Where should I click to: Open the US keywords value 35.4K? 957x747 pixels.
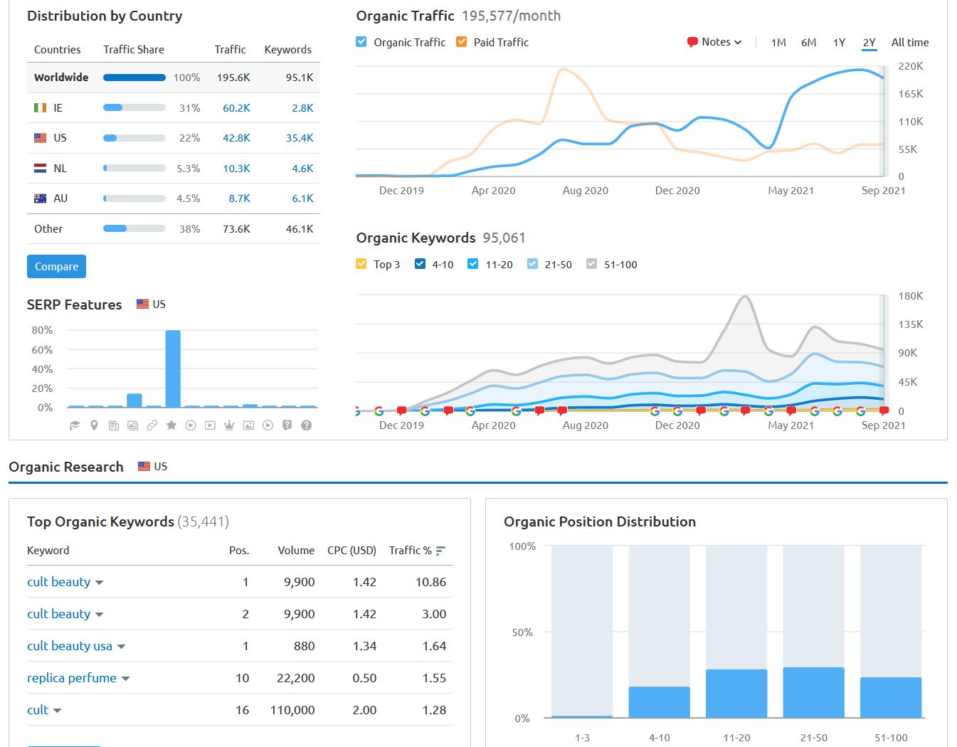300,138
